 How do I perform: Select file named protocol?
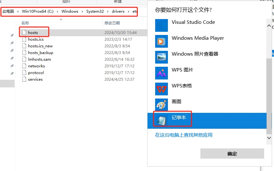(x=36, y=73)
